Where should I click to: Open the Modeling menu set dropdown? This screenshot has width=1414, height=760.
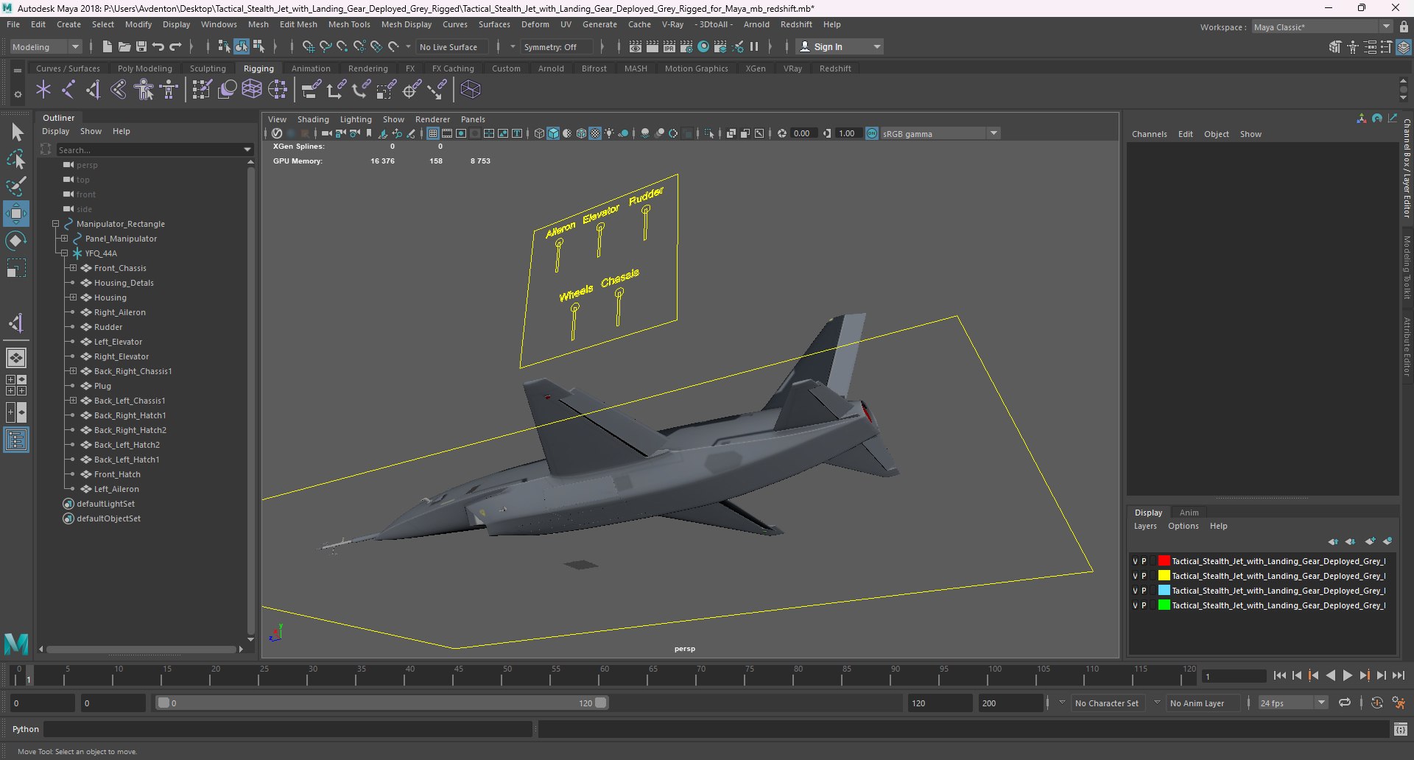pyautogui.click(x=46, y=46)
